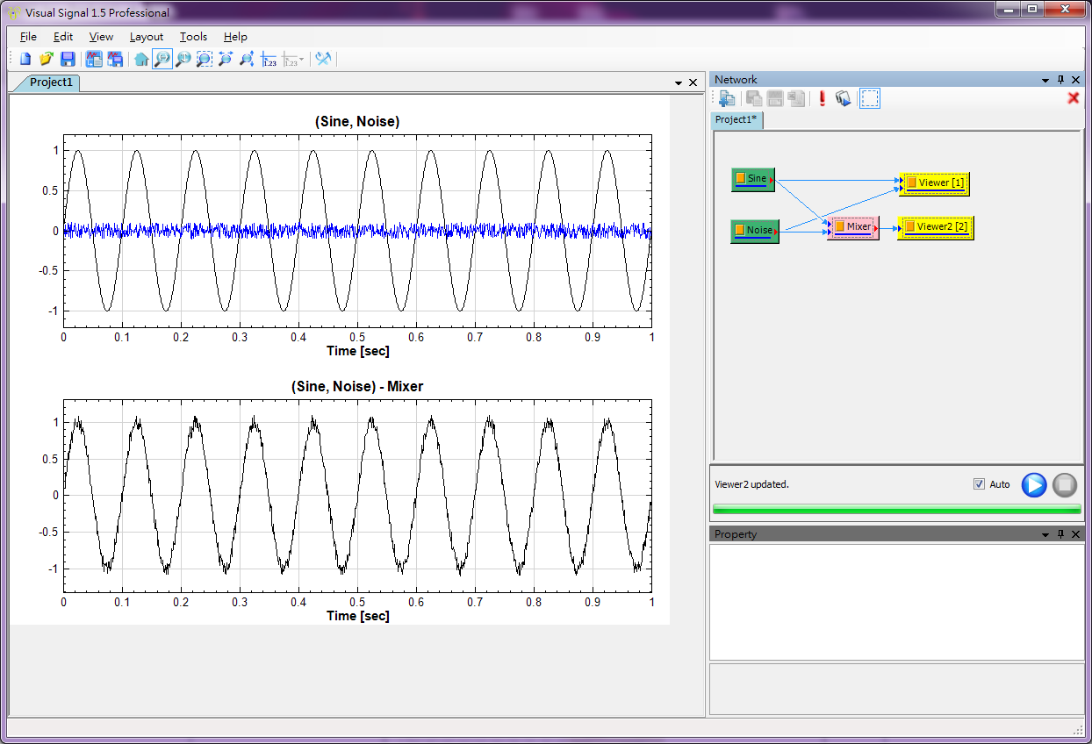Click the Home view icon in toolbar
This screenshot has width=1092, height=744.
pos(141,60)
